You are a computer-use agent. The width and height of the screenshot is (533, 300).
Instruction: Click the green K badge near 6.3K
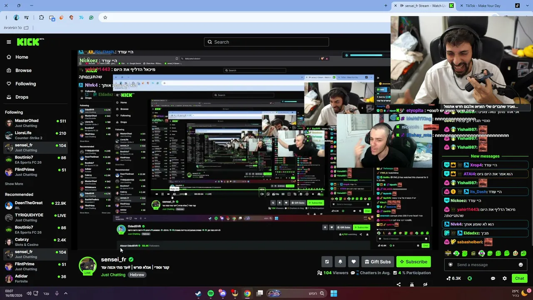tap(470, 278)
